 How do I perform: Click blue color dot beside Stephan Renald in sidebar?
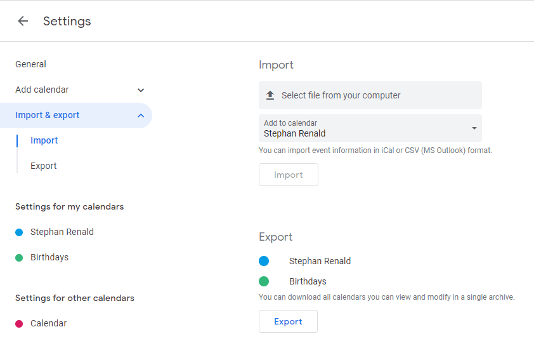19,232
